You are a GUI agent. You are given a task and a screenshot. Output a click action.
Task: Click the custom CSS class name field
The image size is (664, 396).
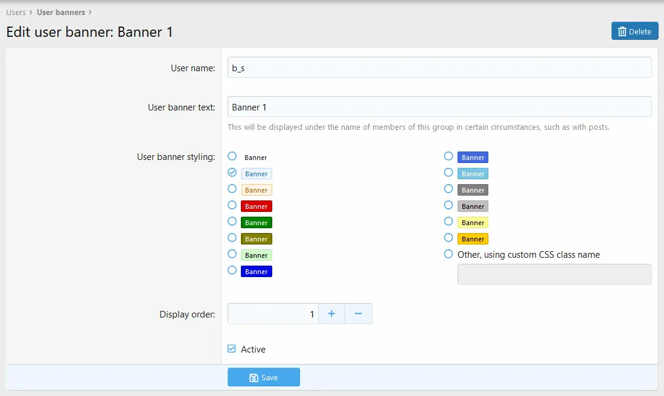tap(554, 275)
